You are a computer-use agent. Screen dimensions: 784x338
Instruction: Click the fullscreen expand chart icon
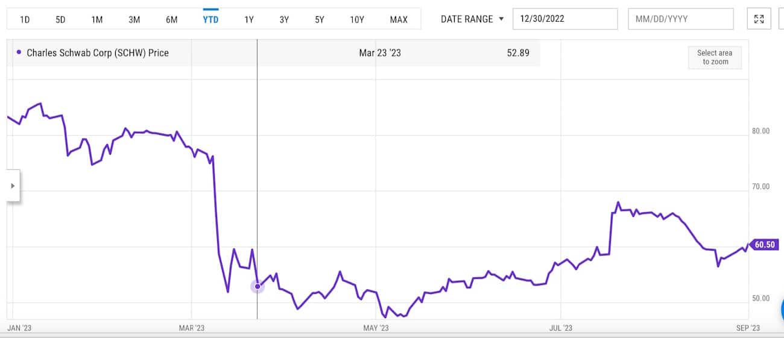click(x=759, y=19)
